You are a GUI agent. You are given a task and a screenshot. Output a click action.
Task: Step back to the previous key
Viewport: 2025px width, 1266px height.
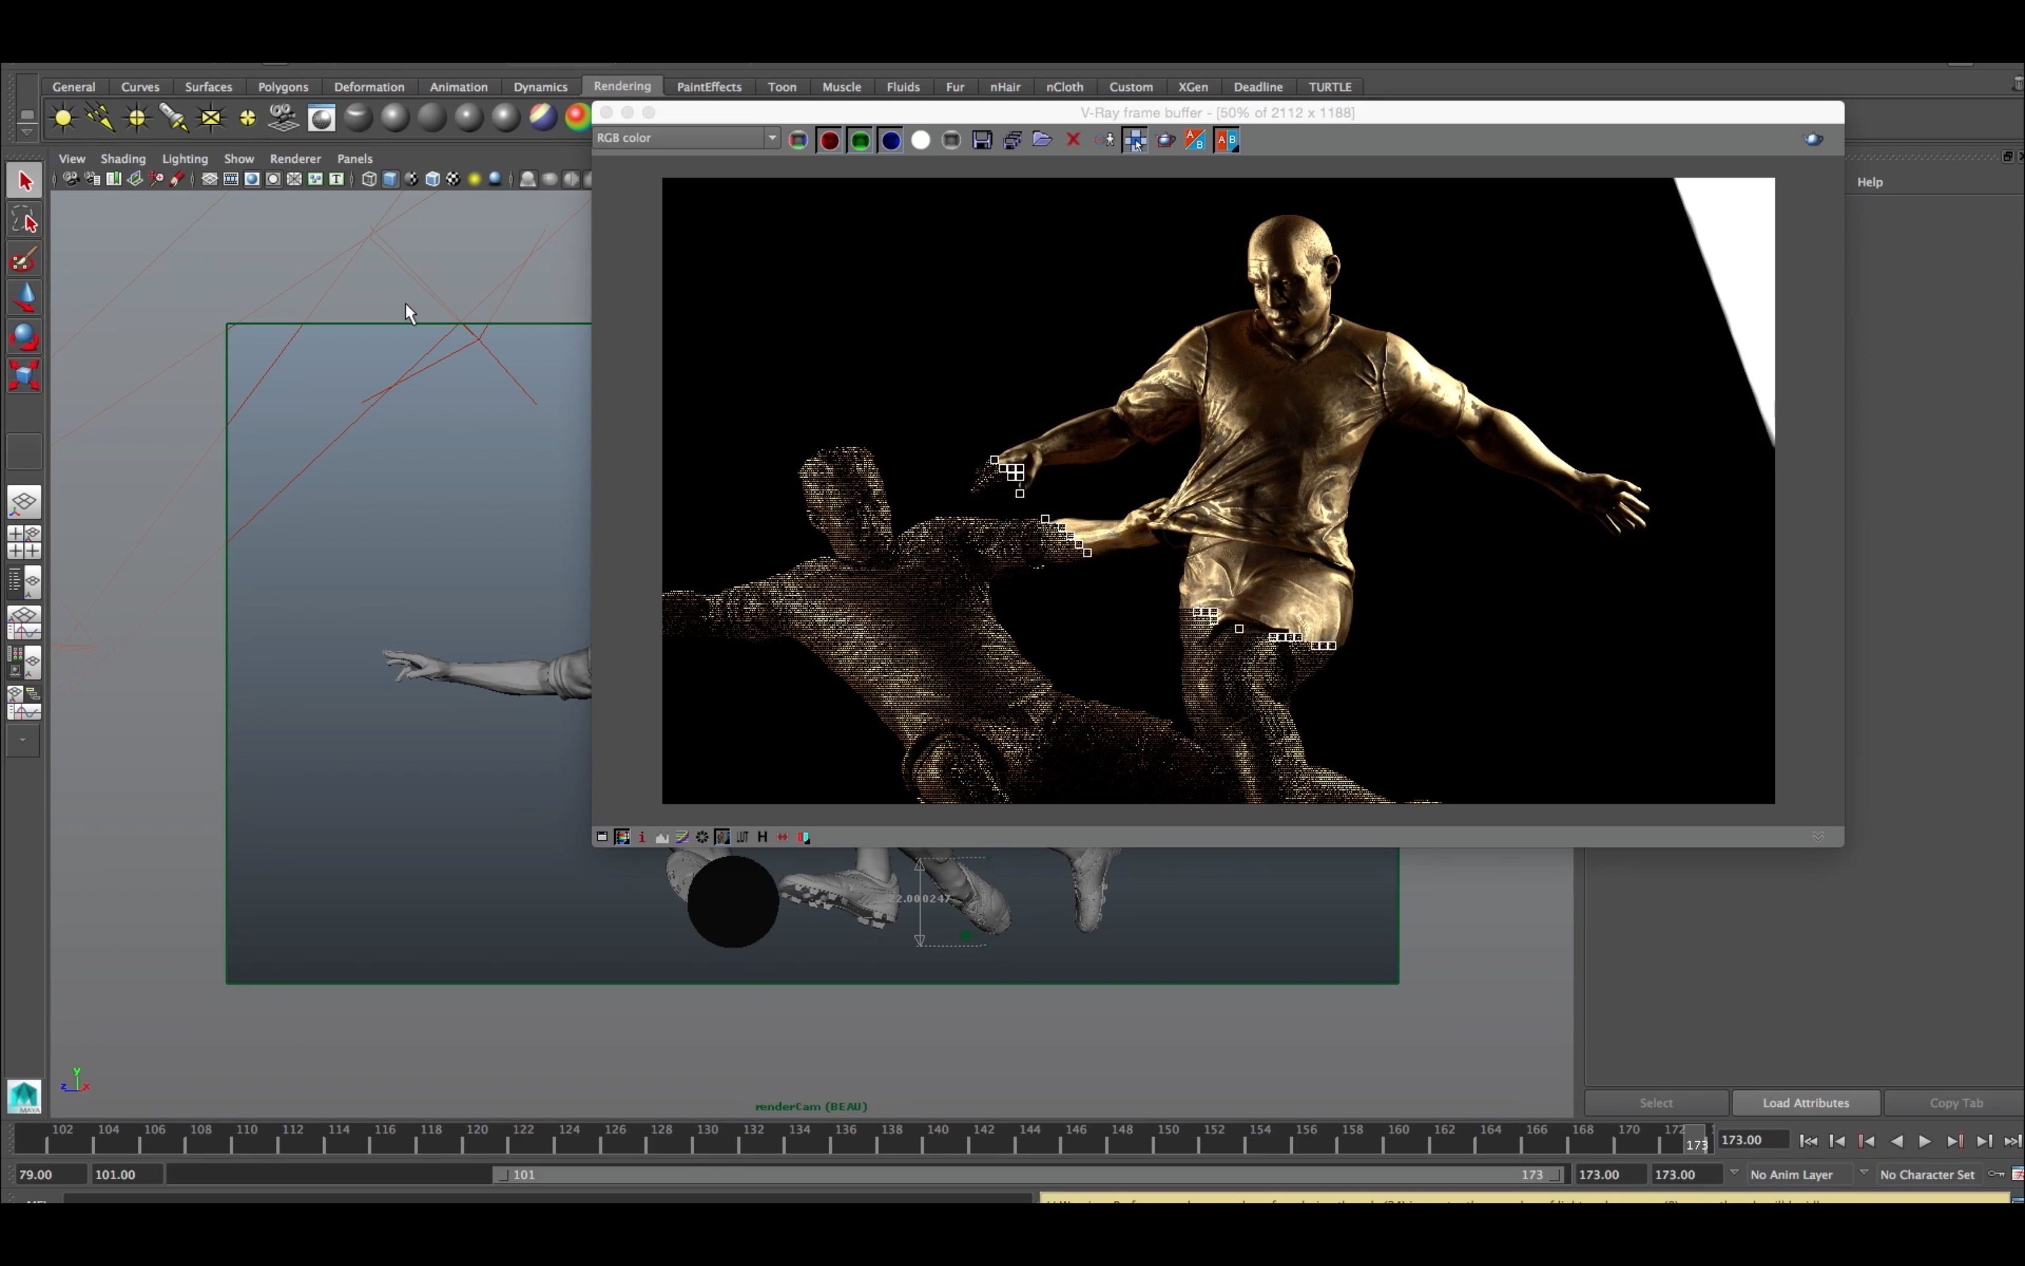click(x=1866, y=1141)
